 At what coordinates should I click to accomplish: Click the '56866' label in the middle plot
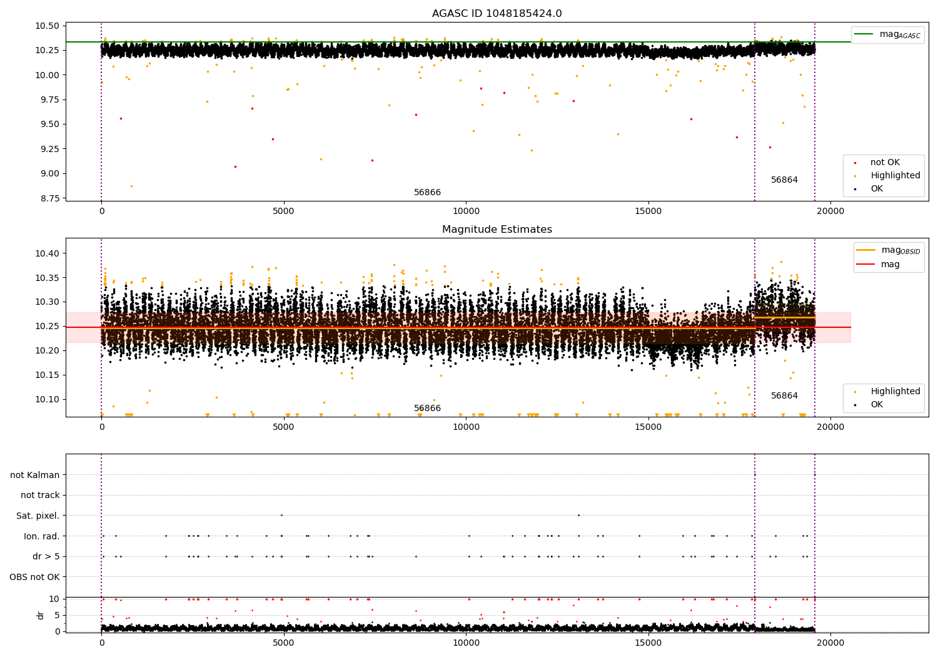tap(427, 409)
